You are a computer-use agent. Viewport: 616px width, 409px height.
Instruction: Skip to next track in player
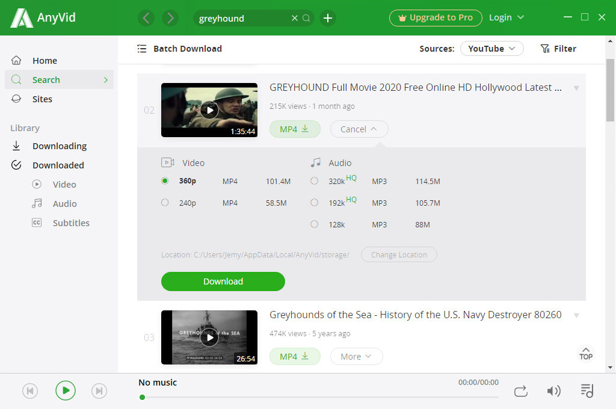coord(99,391)
